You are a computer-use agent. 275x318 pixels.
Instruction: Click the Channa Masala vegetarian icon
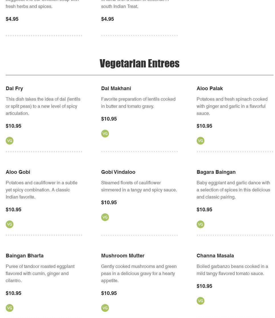coord(201,301)
